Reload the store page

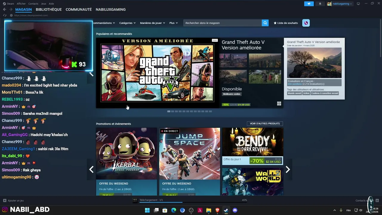(4, 15)
